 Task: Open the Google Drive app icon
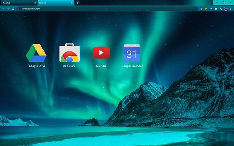pyautogui.click(x=36, y=53)
